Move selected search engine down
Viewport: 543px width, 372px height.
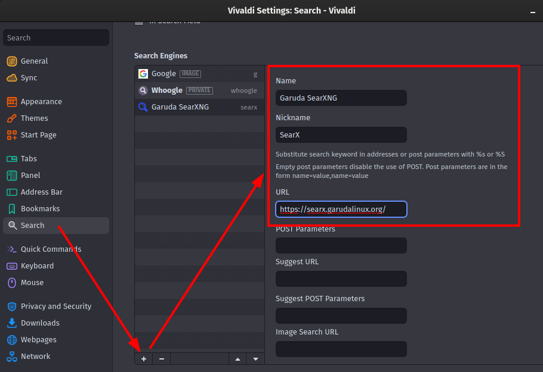pos(255,359)
